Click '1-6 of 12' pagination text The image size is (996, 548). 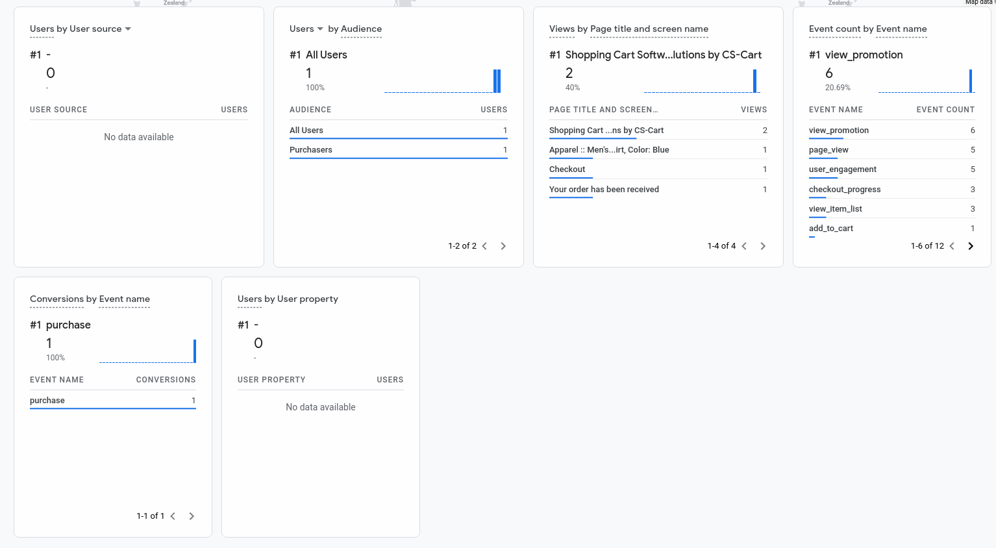(x=927, y=246)
